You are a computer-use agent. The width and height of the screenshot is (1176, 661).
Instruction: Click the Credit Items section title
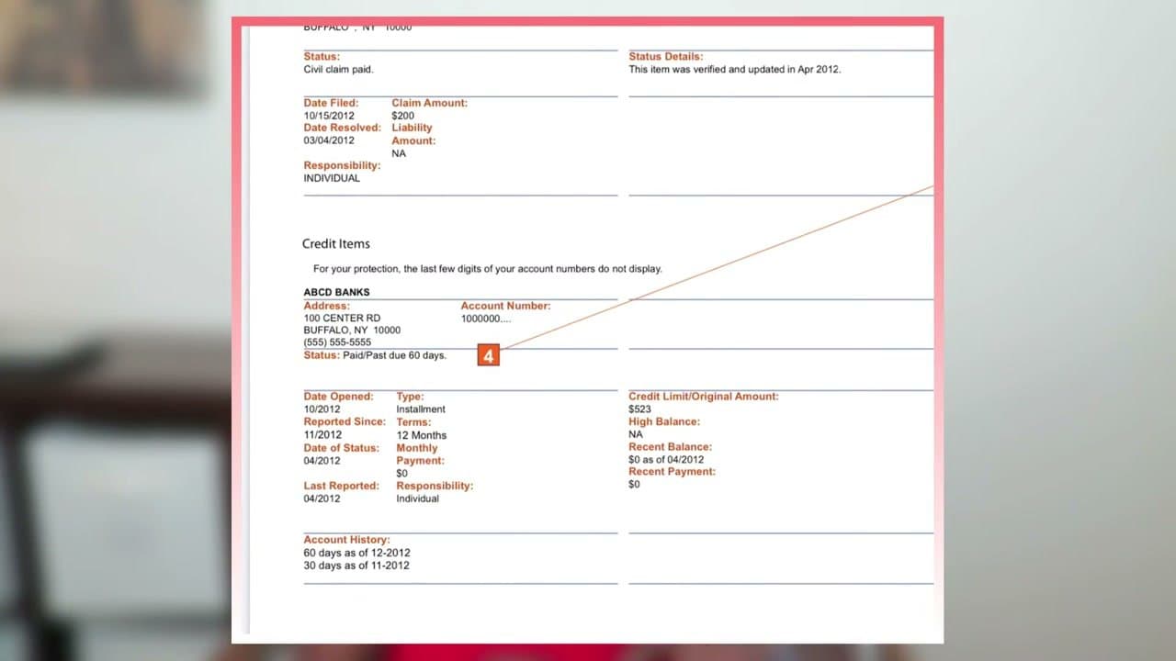point(335,243)
